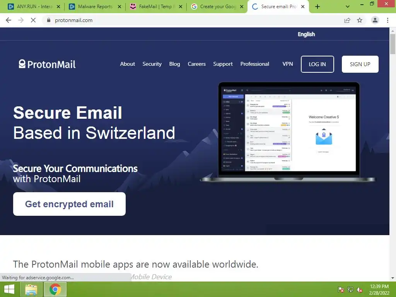Click the padlock site security icon
This screenshot has width=396, height=297.
pyautogui.click(x=49, y=20)
